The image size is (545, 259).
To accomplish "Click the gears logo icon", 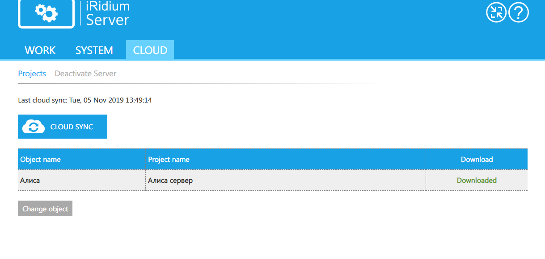I will click(x=46, y=13).
